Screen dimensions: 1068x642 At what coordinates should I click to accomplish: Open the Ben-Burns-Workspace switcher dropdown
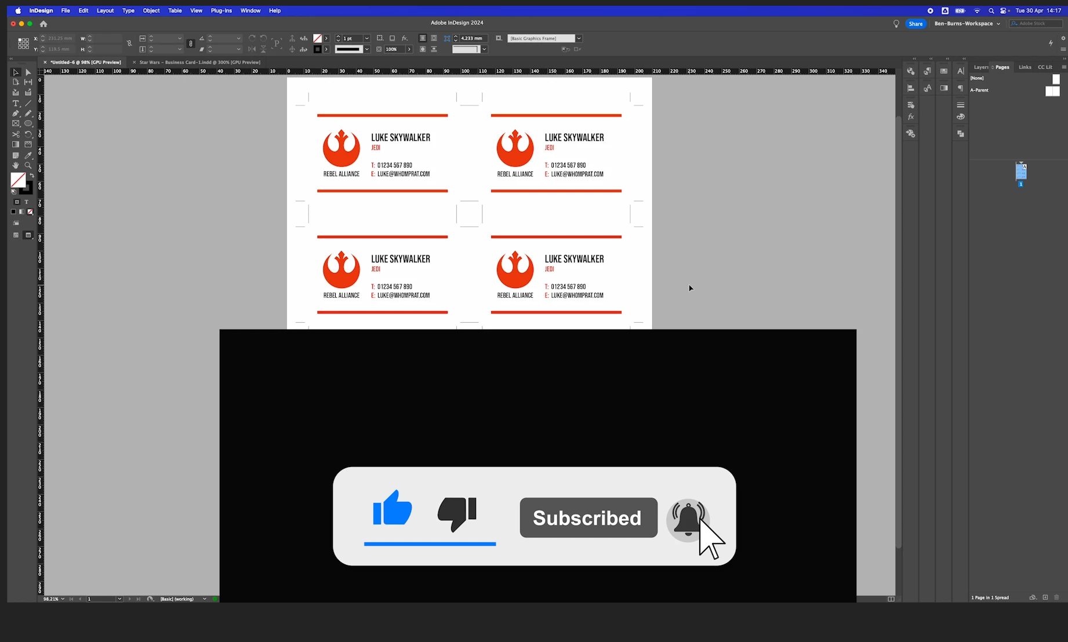[968, 24]
